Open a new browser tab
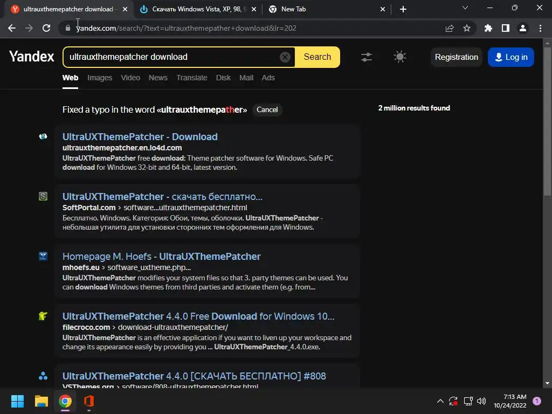This screenshot has width=552, height=414. point(403,9)
